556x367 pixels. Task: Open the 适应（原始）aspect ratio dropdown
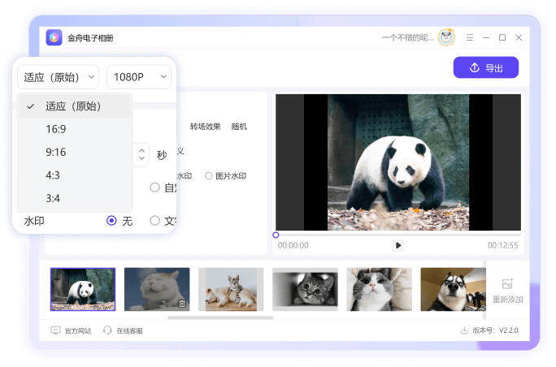click(59, 77)
